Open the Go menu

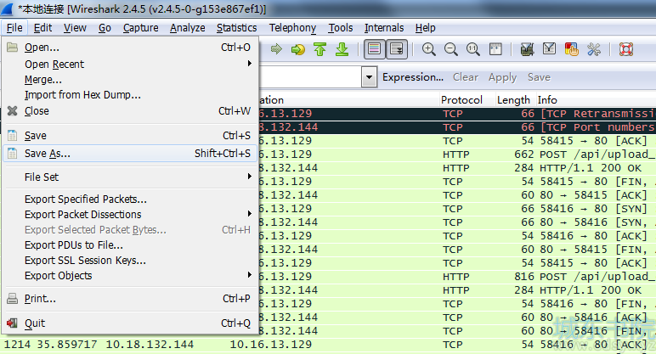[x=105, y=28]
